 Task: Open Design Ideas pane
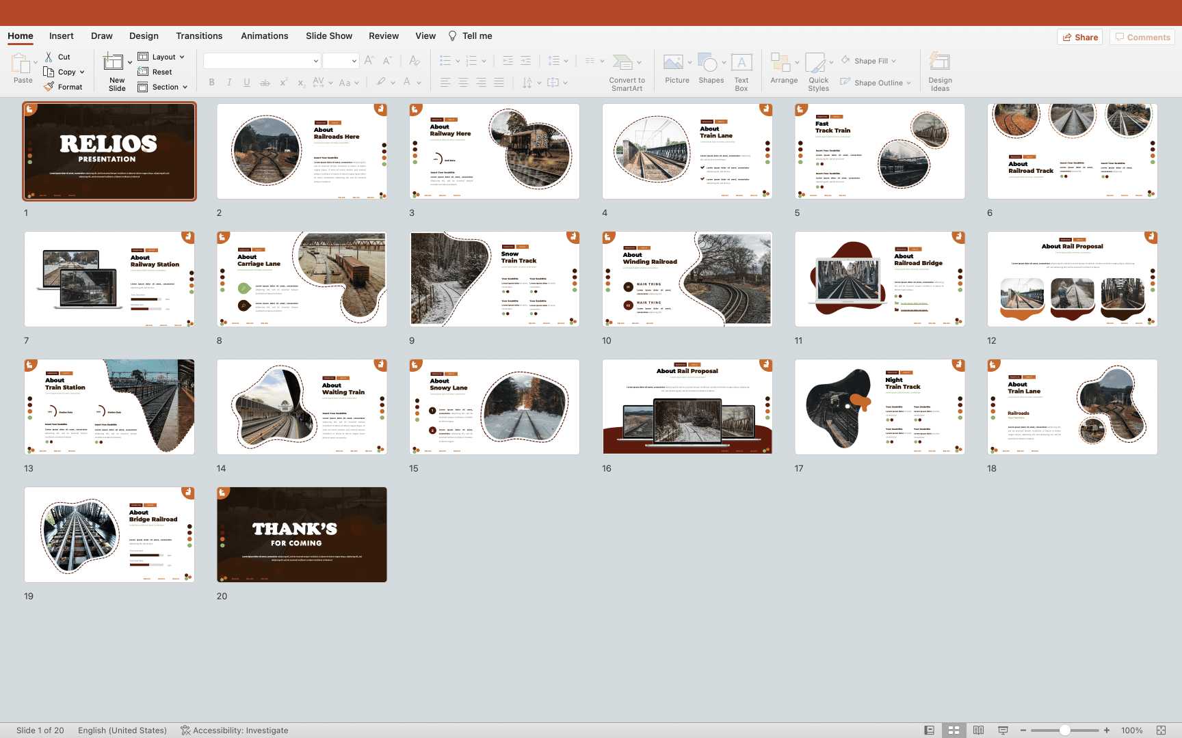(940, 63)
